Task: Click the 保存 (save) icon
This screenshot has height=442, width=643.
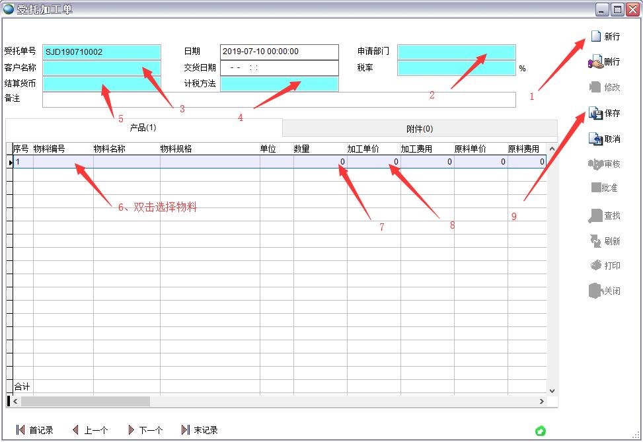Action: tap(605, 112)
